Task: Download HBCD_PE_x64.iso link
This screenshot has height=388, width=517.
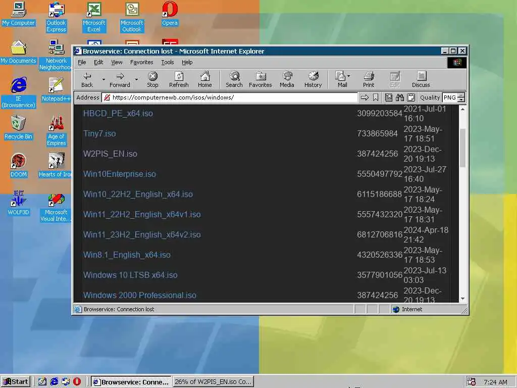Action: [x=118, y=114]
